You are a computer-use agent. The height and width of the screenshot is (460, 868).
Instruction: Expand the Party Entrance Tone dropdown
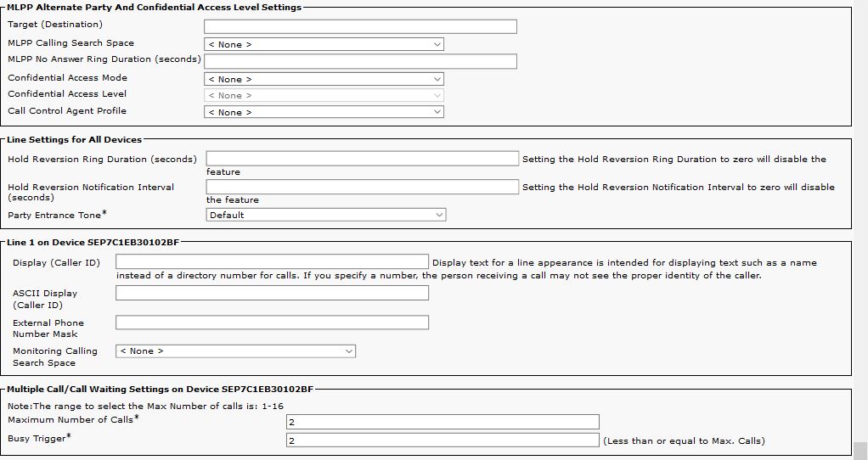[x=325, y=216]
